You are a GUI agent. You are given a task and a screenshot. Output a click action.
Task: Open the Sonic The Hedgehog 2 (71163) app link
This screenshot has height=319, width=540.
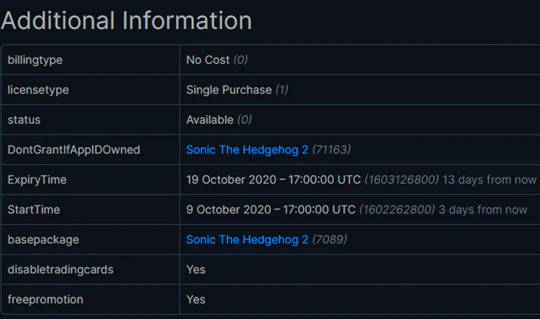click(x=246, y=150)
